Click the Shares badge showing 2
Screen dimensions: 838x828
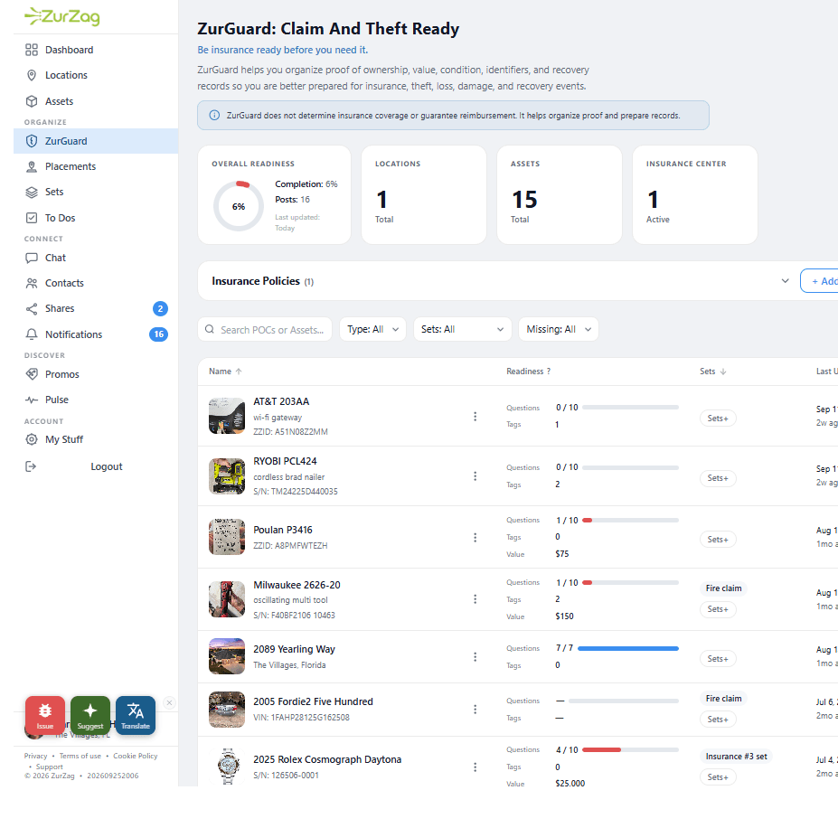(160, 309)
